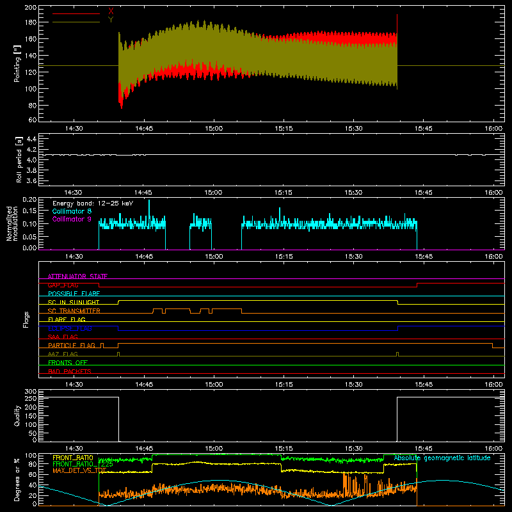Click the GAP_FLAG label
The image size is (512, 512).
[x=63, y=285]
